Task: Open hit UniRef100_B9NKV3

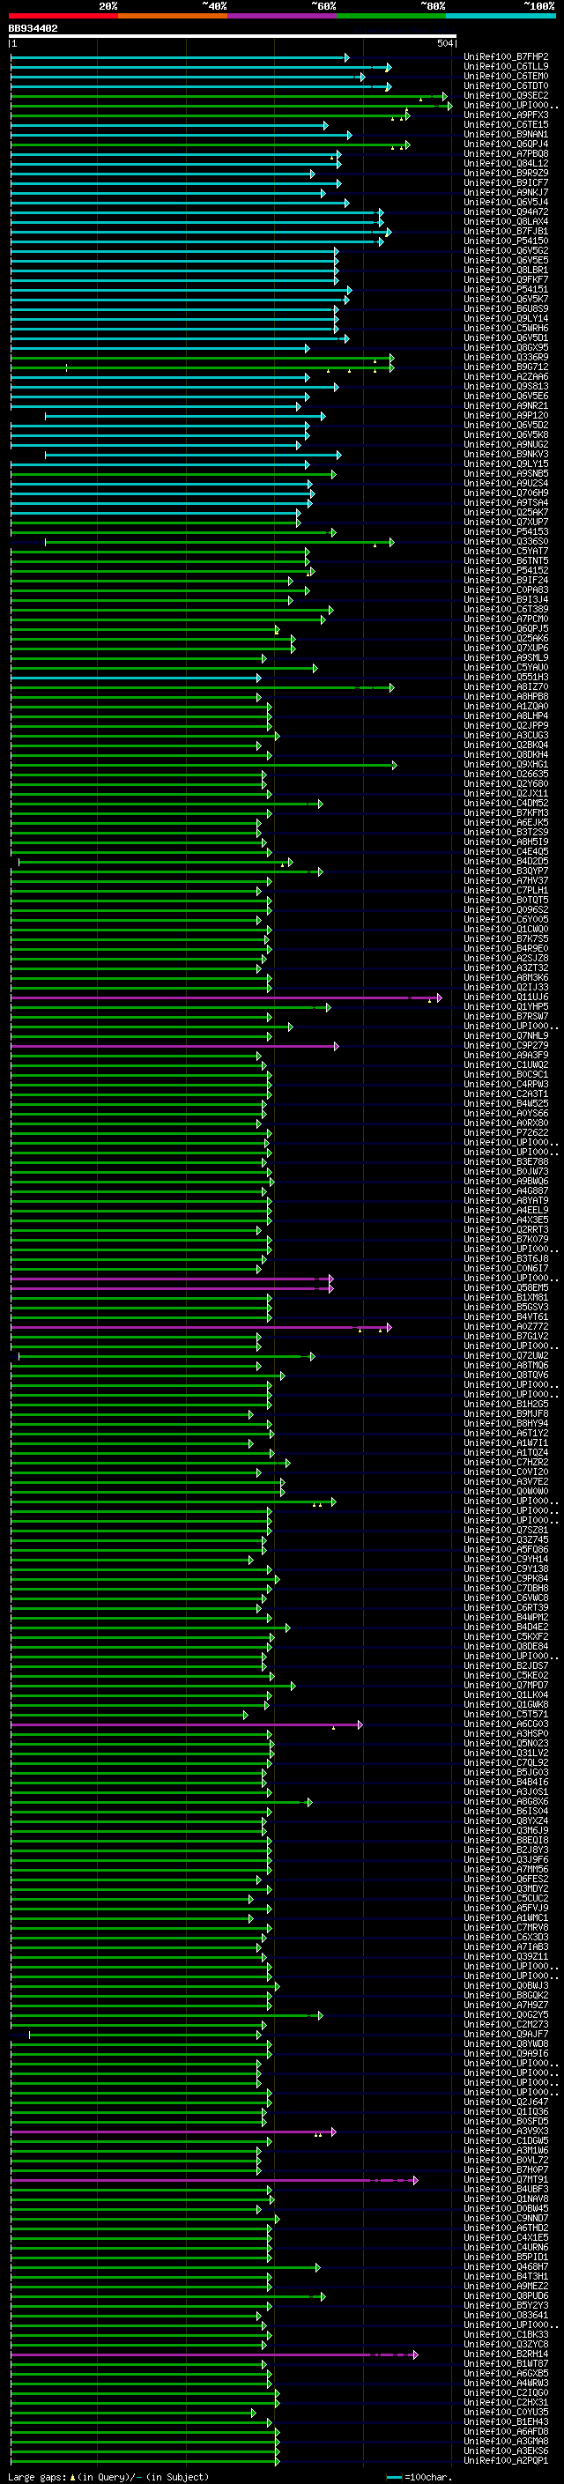Action: (x=505, y=456)
